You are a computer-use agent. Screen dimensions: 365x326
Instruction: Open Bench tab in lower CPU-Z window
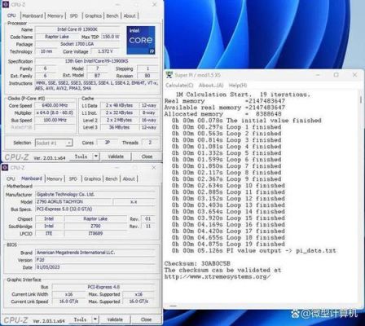coord(112,178)
